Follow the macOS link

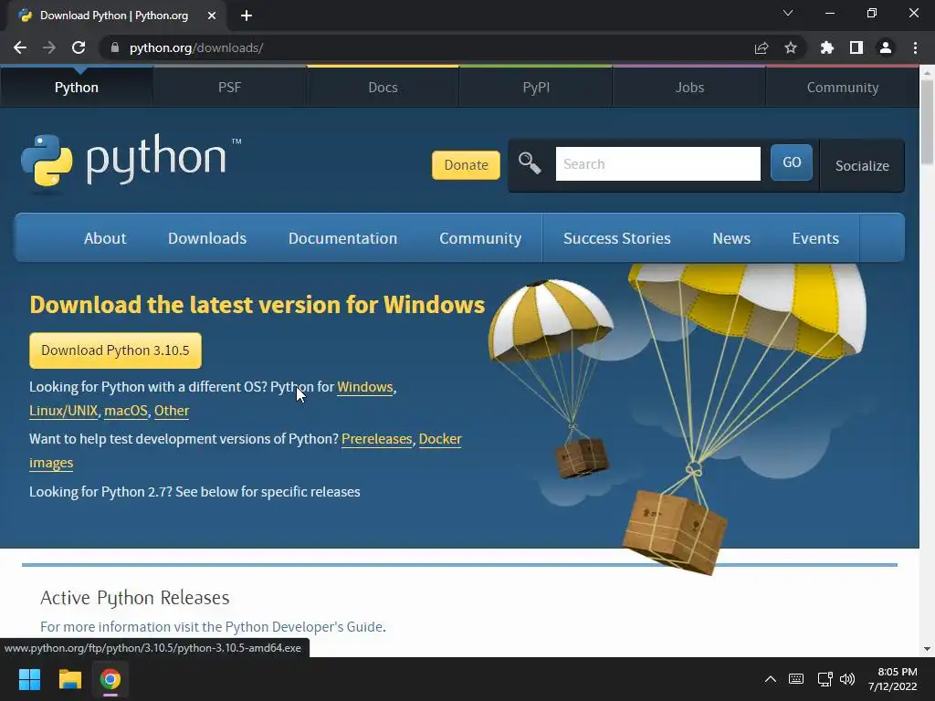tap(126, 411)
